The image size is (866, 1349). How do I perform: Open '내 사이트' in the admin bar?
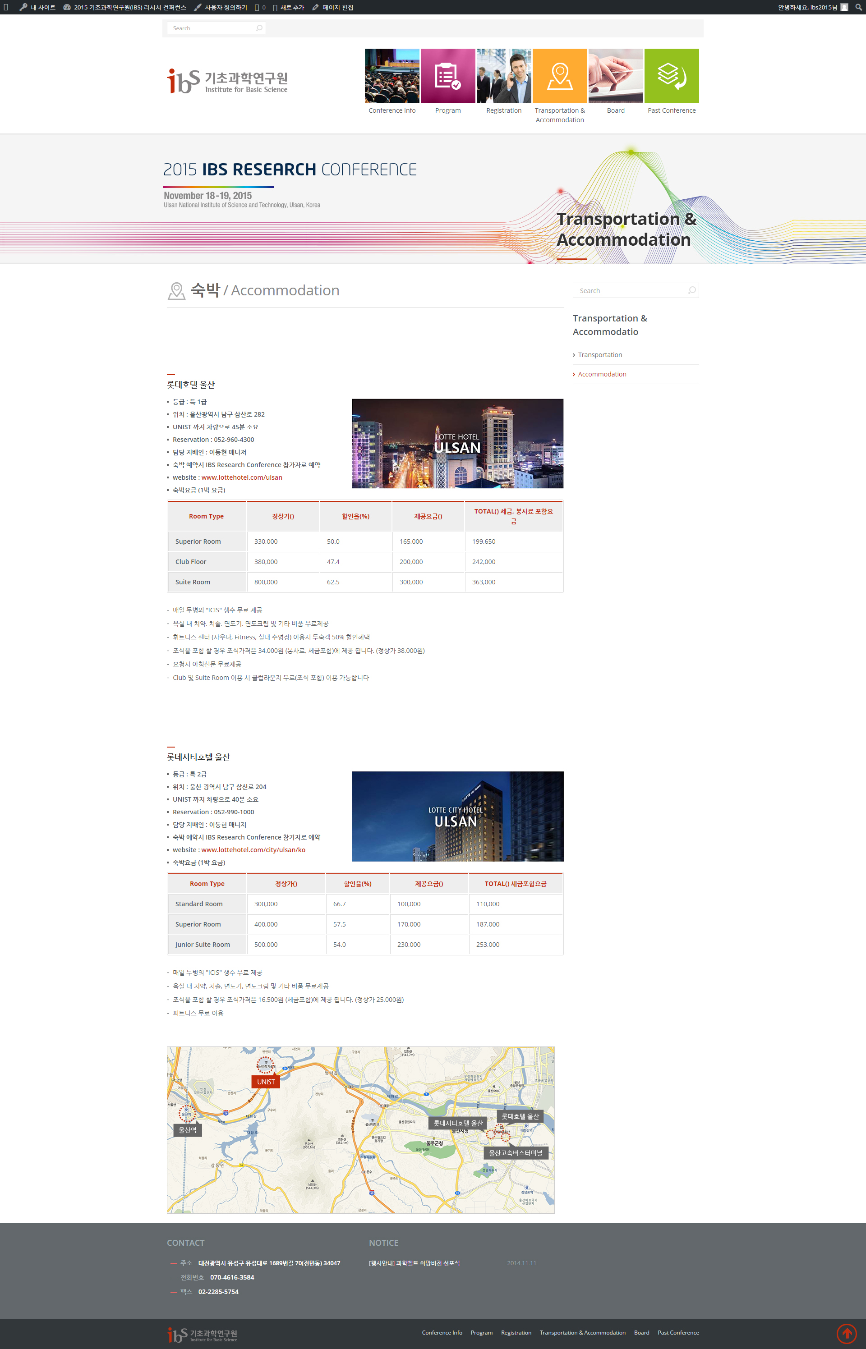[37, 7]
